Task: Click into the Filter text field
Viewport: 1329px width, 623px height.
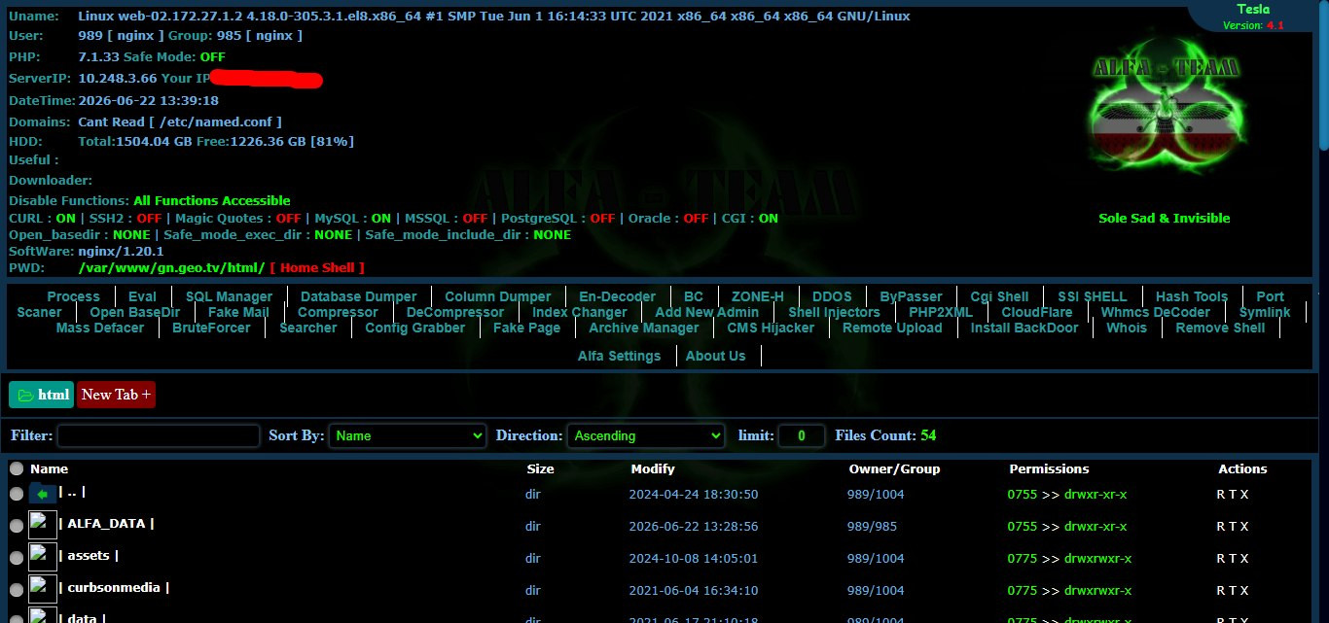Action: pos(159,435)
